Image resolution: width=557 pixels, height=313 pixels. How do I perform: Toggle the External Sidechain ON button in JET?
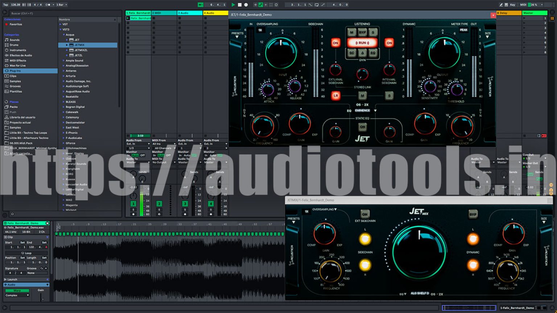335,43
